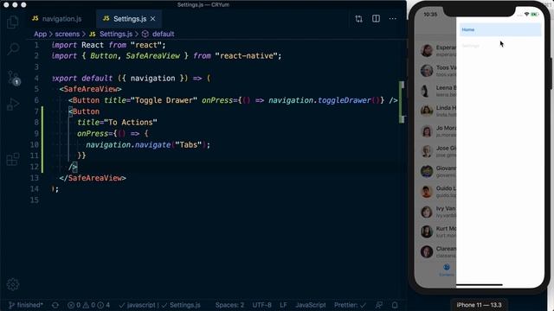The width and height of the screenshot is (554, 311).
Task: Click the App breadcrumb segment
Action: (x=41, y=34)
